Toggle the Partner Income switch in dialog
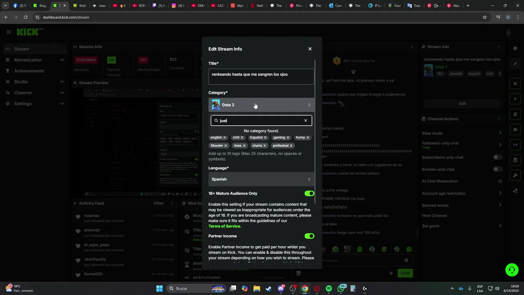This screenshot has width=524, height=295. pyautogui.click(x=309, y=236)
